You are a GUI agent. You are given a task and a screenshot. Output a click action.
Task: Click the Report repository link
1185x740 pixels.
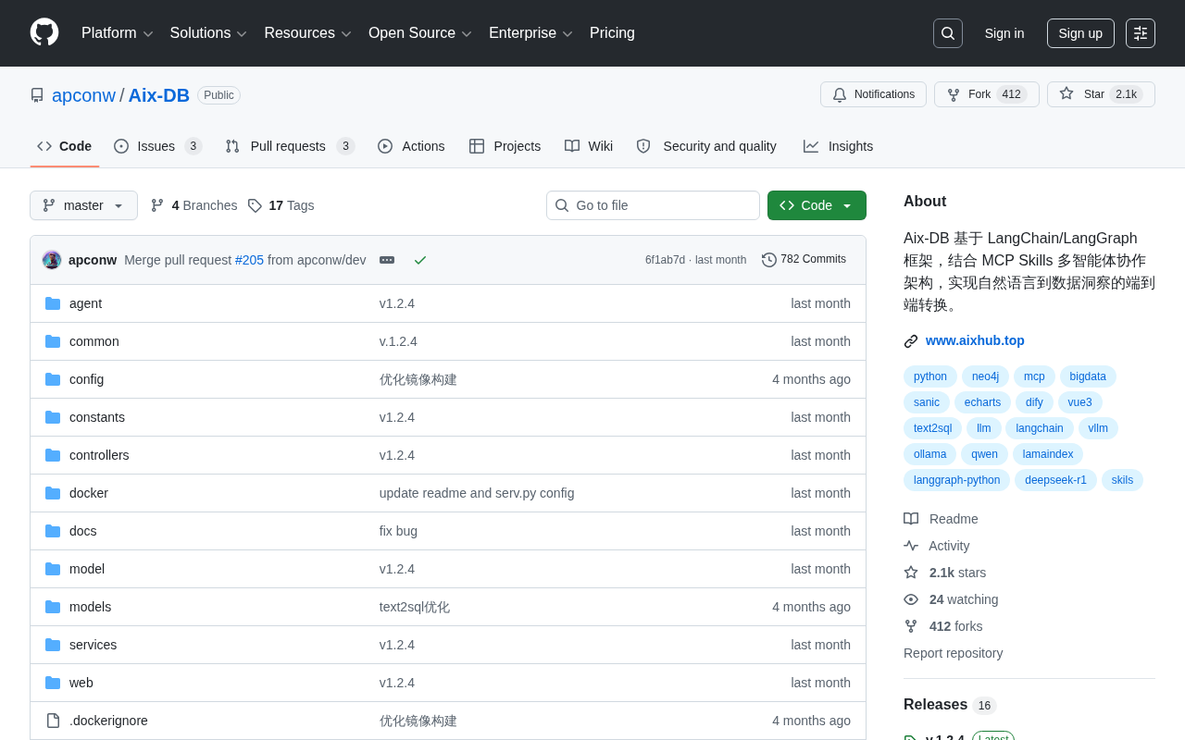[x=953, y=653]
